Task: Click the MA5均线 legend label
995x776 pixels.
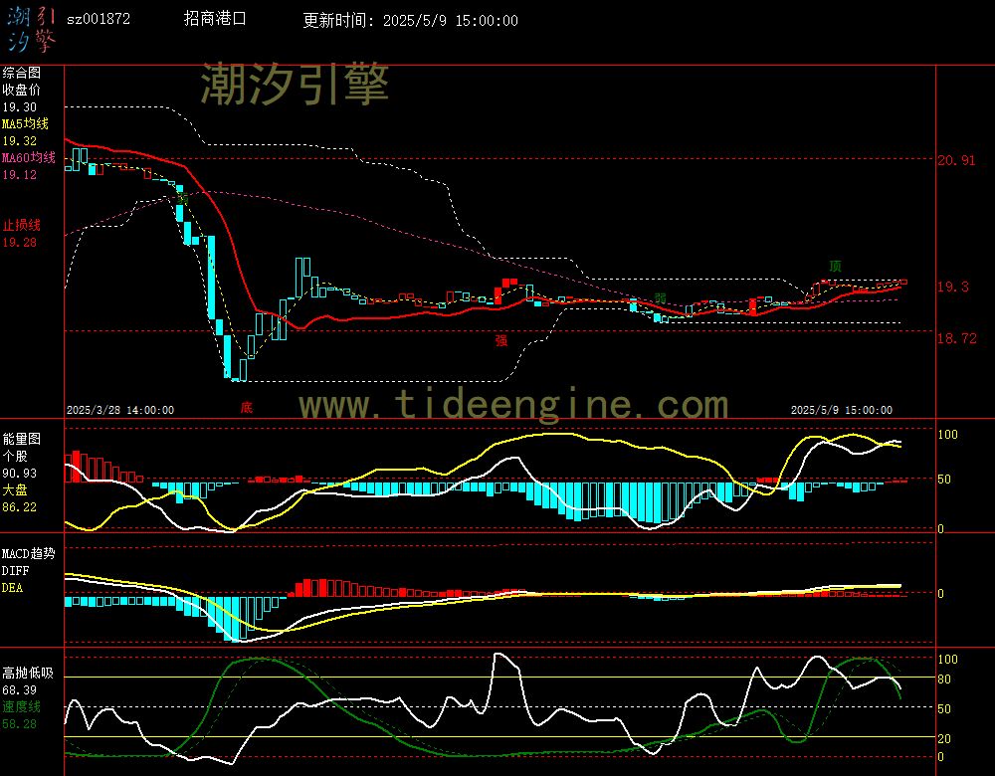Action: 26,123
